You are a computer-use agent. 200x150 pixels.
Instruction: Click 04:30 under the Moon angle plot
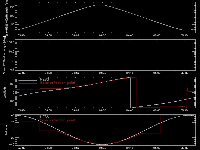point(102,73)
